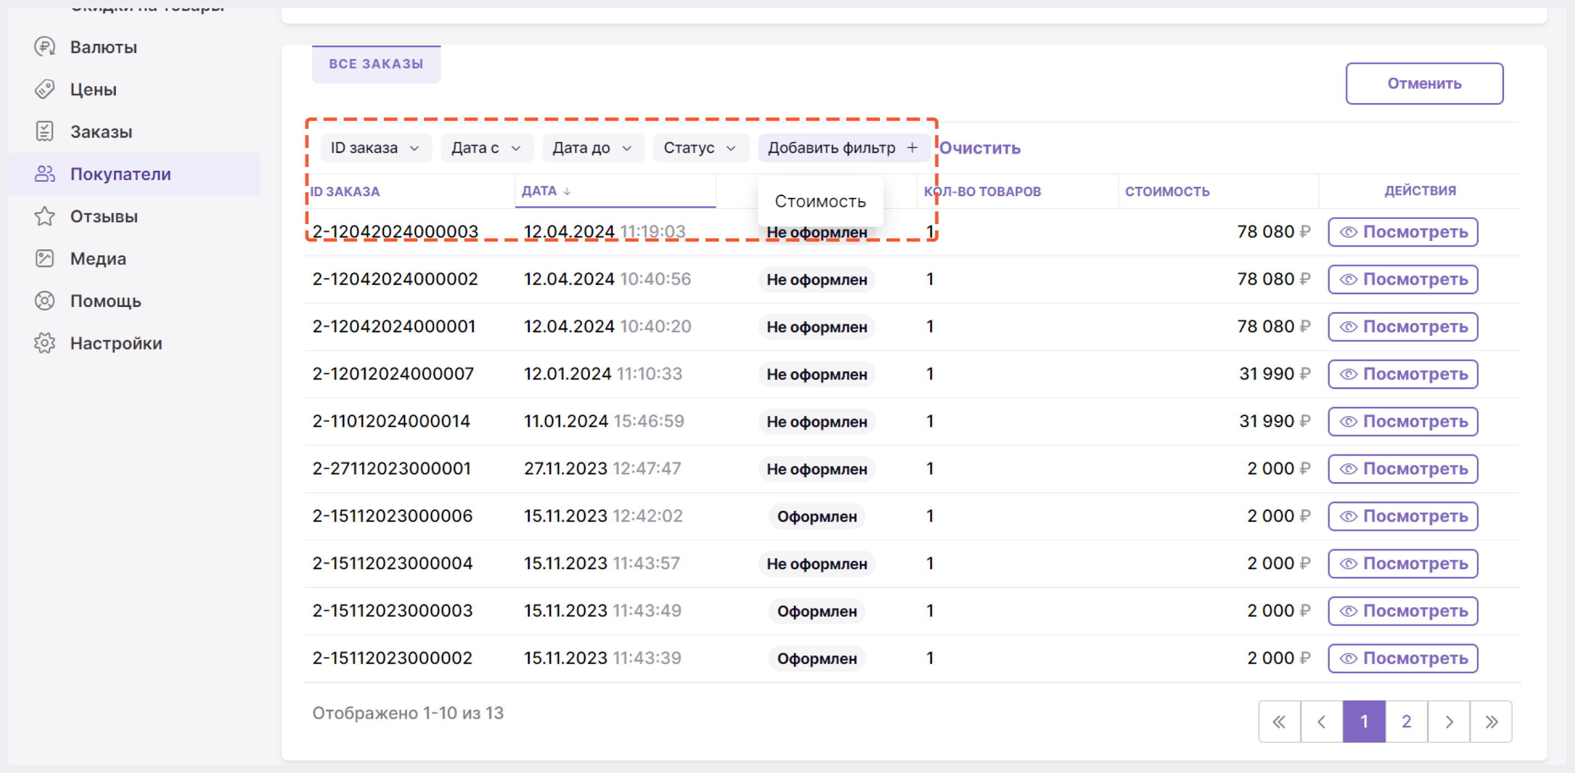Click the Отзывы star icon
1575x773 pixels.
click(x=45, y=216)
